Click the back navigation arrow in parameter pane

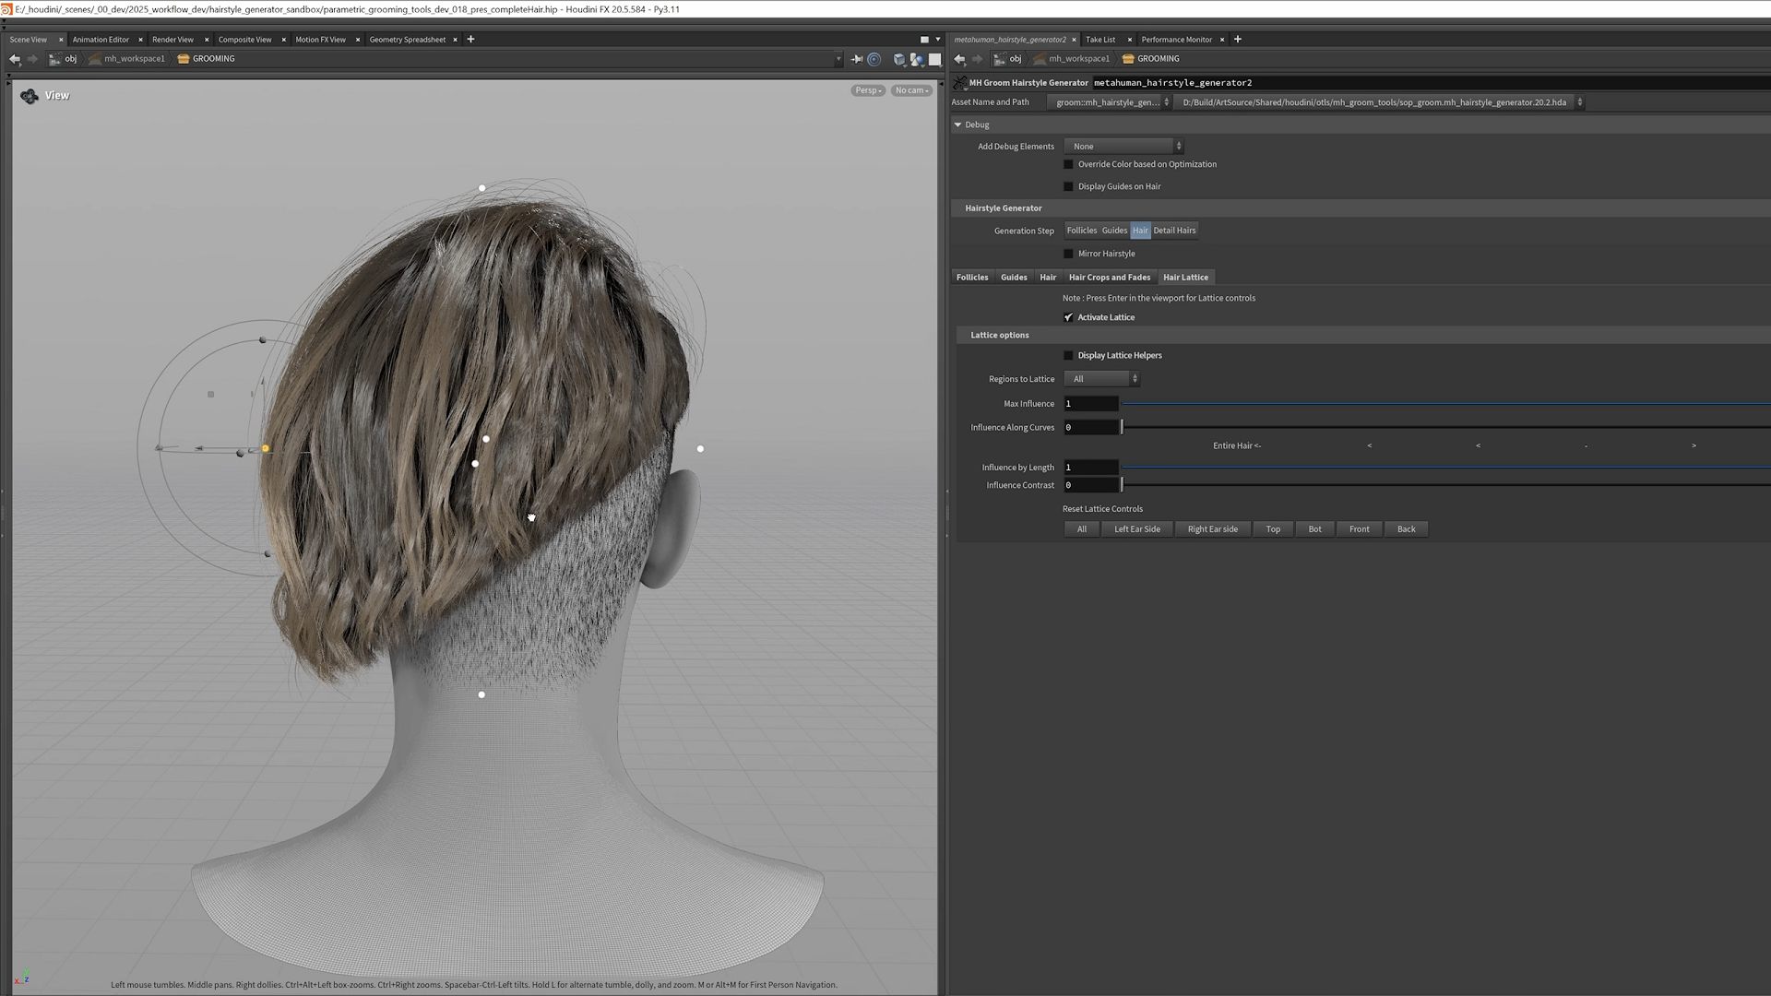click(959, 59)
